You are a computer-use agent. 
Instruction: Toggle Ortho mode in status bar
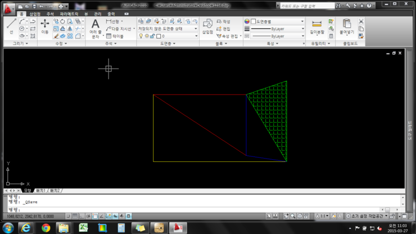(x=82, y=216)
